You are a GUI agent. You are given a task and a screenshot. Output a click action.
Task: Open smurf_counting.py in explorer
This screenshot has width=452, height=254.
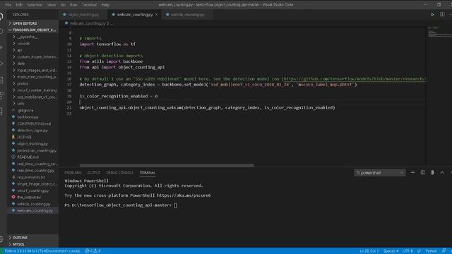[33, 190]
